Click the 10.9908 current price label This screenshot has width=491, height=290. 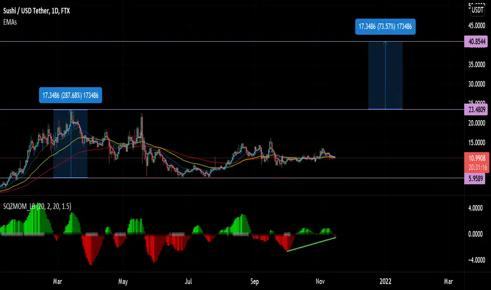[477, 158]
